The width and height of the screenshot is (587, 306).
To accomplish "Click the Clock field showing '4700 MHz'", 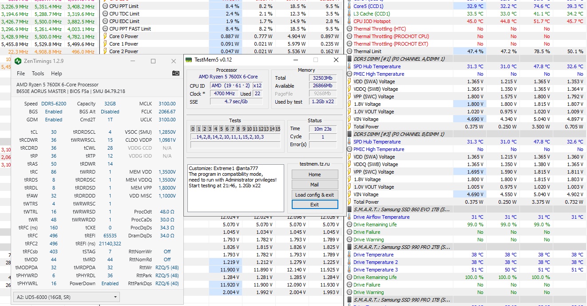I will pyautogui.click(x=225, y=94).
